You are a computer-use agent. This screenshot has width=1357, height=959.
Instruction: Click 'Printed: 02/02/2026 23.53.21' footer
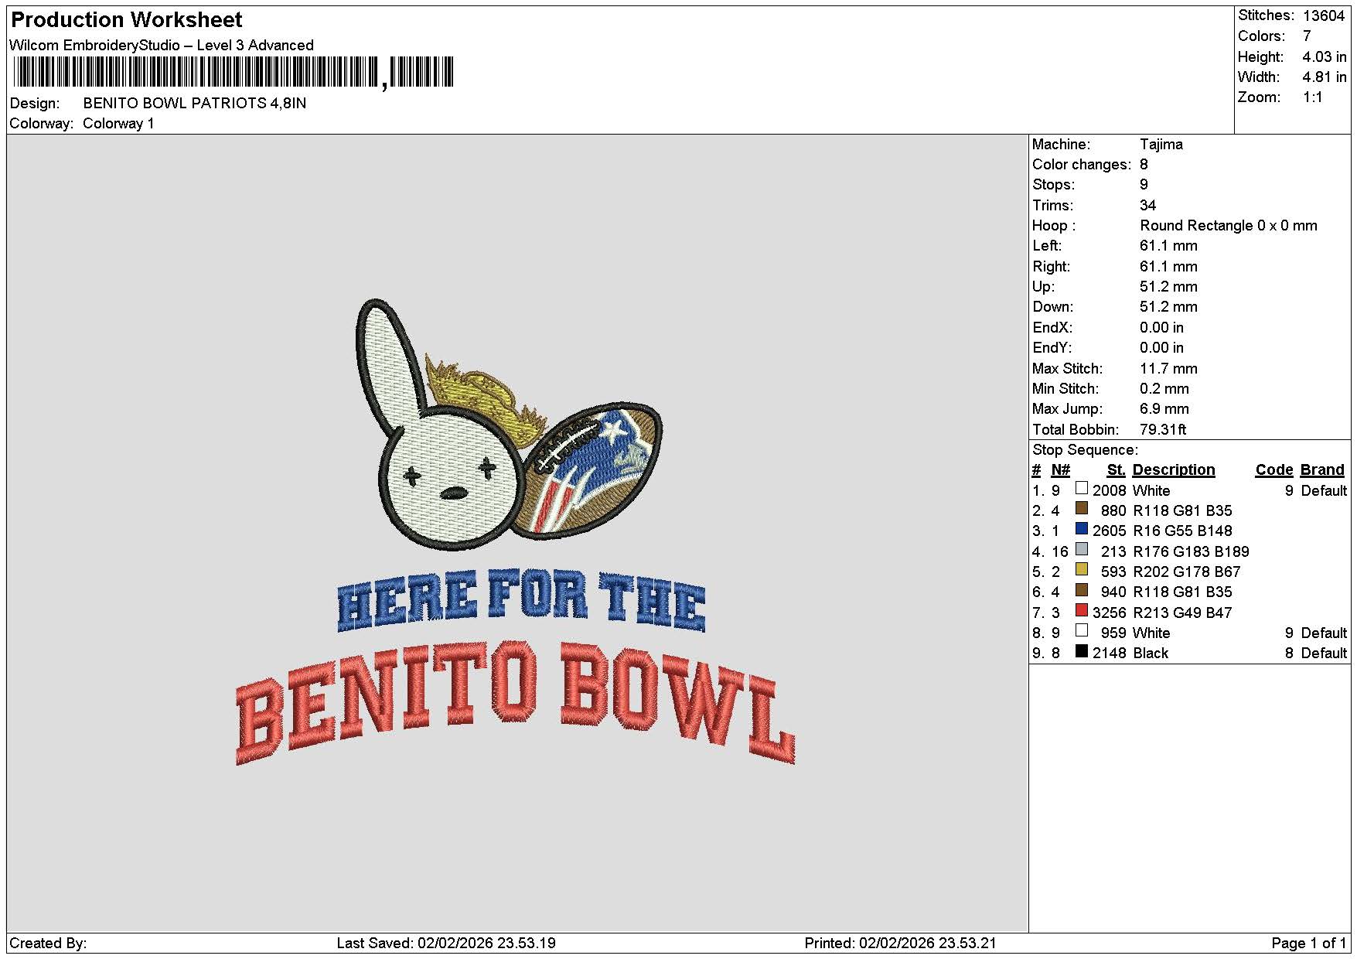pos(900,944)
